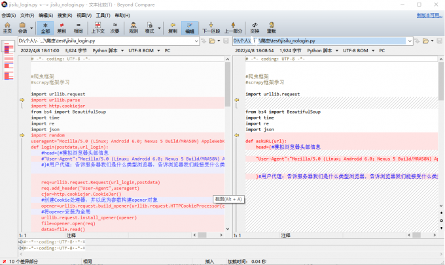Open right file path history dropdown

coord(410,41)
